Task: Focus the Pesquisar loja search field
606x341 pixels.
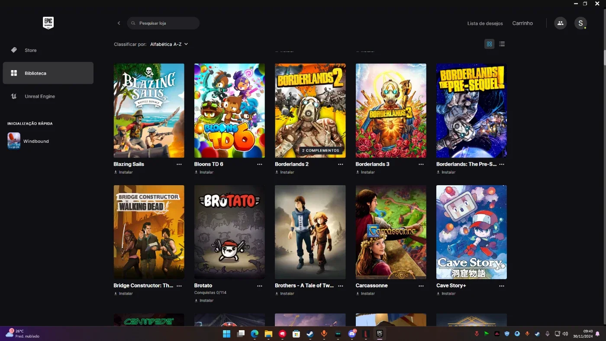Action: [x=163, y=23]
